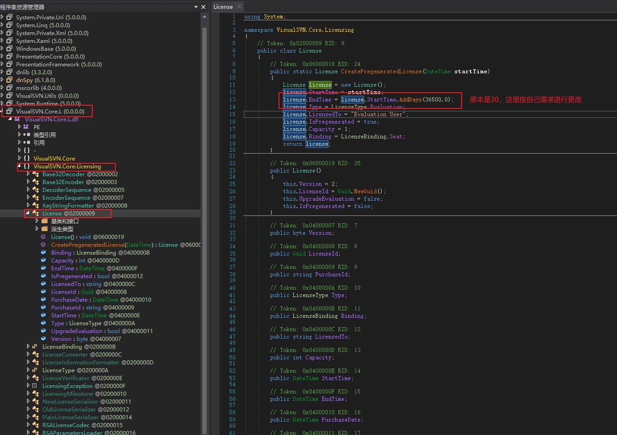Image resolution: width=617 pixels, height=435 pixels.
Task: Select the PurchaseDate : DateTime field row
Action: 101,299
